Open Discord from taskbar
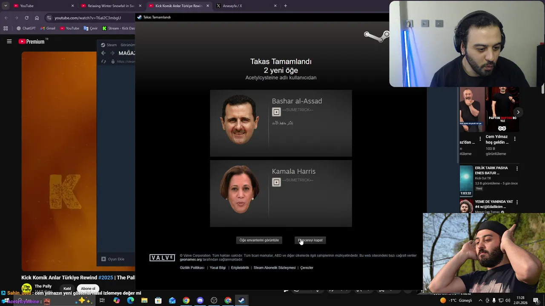 click(x=200, y=300)
